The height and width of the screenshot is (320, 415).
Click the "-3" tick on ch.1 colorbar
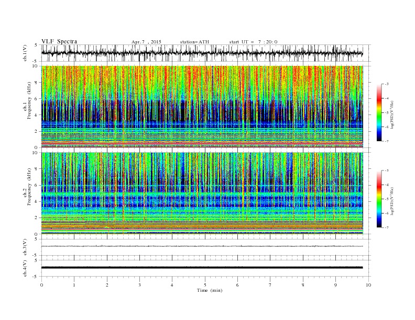[387, 84]
